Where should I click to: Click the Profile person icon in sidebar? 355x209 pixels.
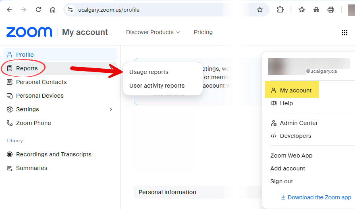pos(10,55)
